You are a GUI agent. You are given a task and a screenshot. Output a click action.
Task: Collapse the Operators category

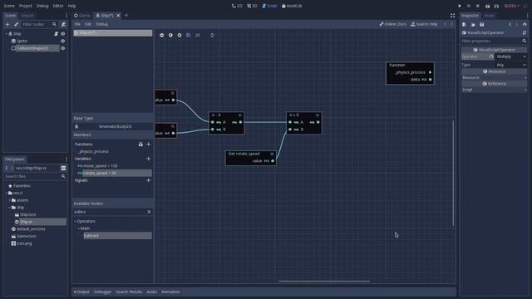[x=76, y=222]
